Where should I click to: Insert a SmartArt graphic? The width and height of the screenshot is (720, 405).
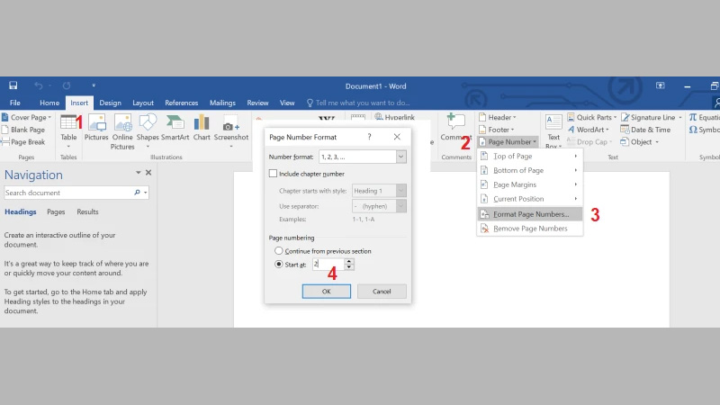pyautogui.click(x=175, y=124)
